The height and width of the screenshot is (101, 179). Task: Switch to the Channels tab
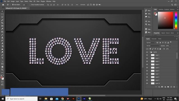click(154, 39)
